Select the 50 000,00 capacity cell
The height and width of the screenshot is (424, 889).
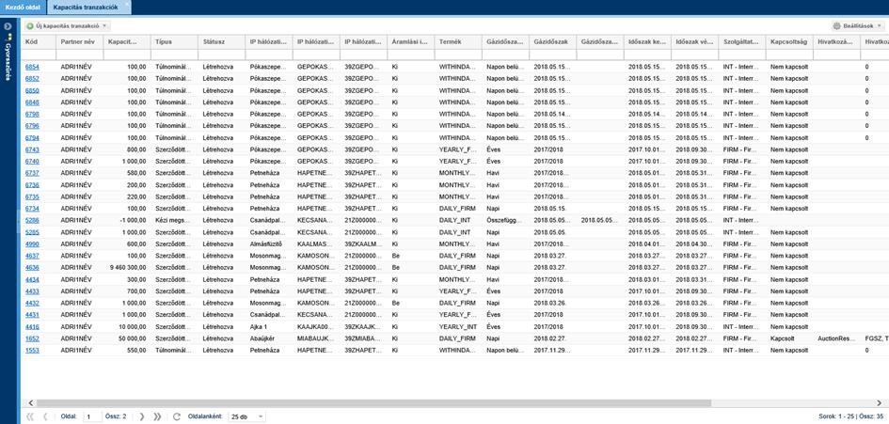point(128,338)
